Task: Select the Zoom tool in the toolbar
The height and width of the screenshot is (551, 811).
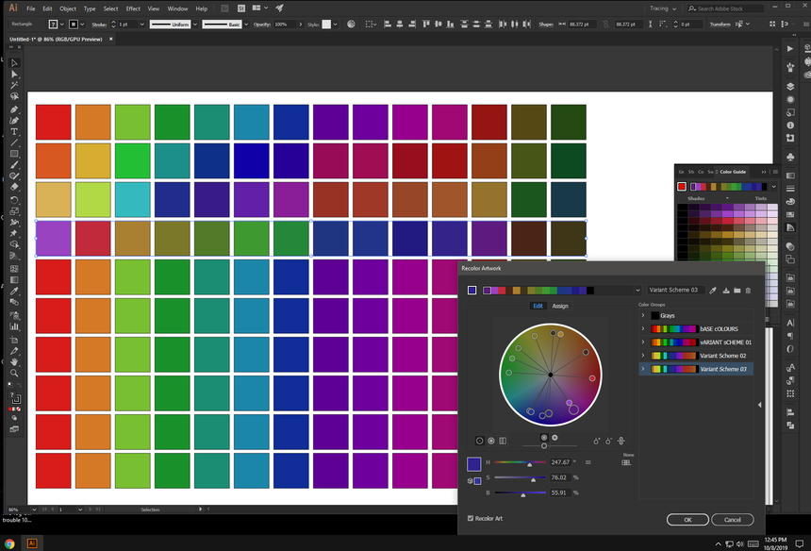Action: click(14, 373)
